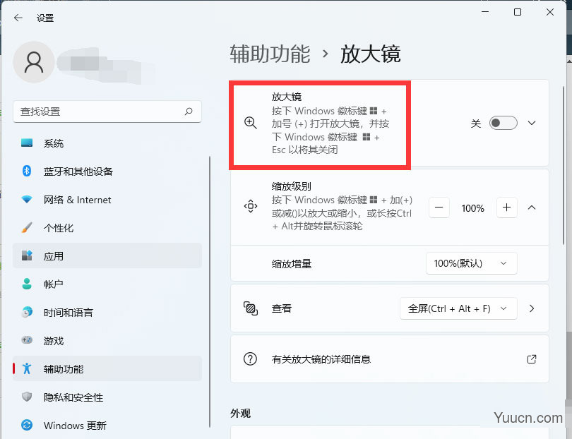The width and height of the screenshot is (572, 439).
Task: Select the 个性化 settings category
Action: 107,227
